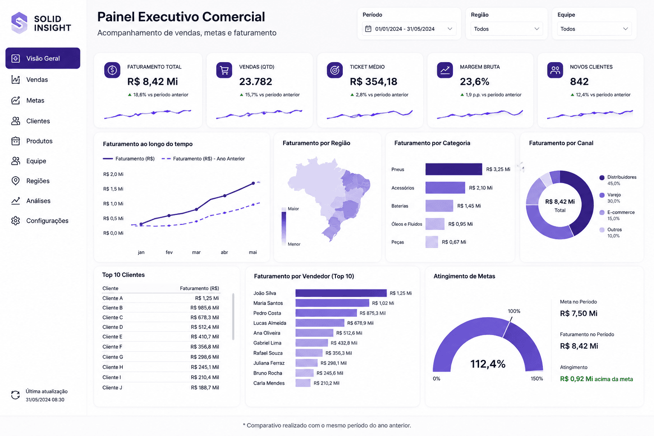Click the Configurações gear icon
This screenshot has width=654, height=436.
[16, 221]
